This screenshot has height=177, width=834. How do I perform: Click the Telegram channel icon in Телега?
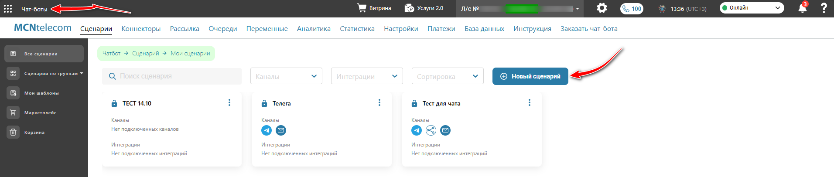(267, 130)
